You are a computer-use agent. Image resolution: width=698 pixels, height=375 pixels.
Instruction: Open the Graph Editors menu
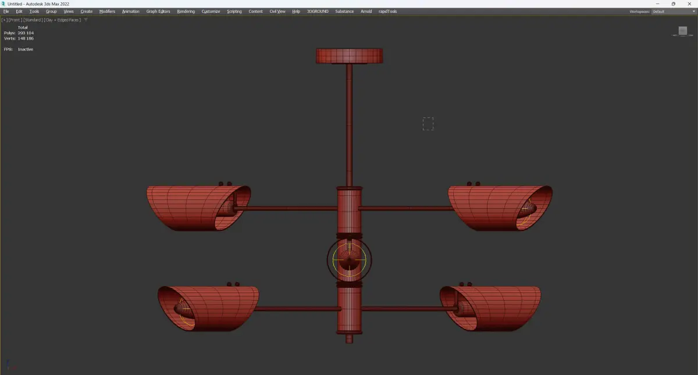point(158,11)
